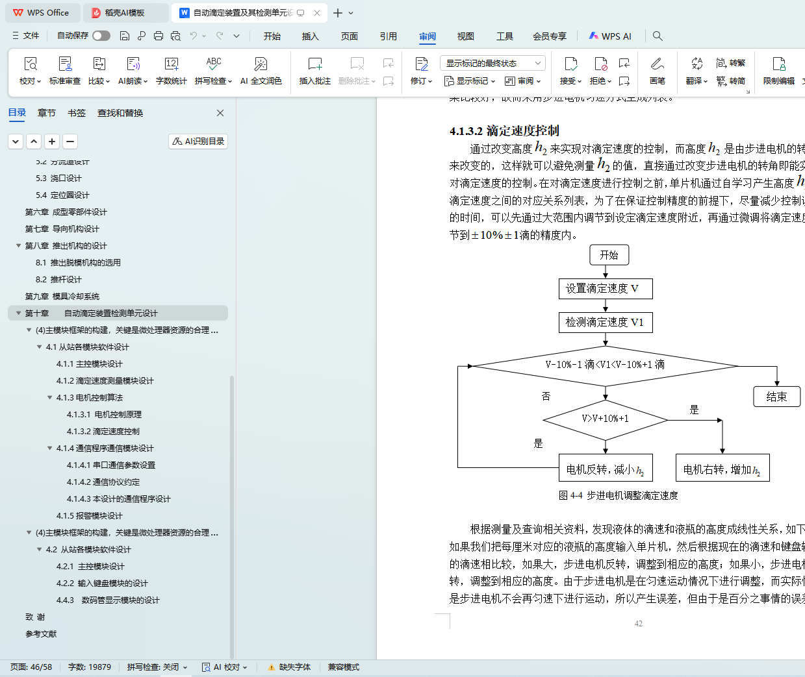Click the 校对 proofreading icon
This screenshot has width=805, height=677.
coord(30,64)
